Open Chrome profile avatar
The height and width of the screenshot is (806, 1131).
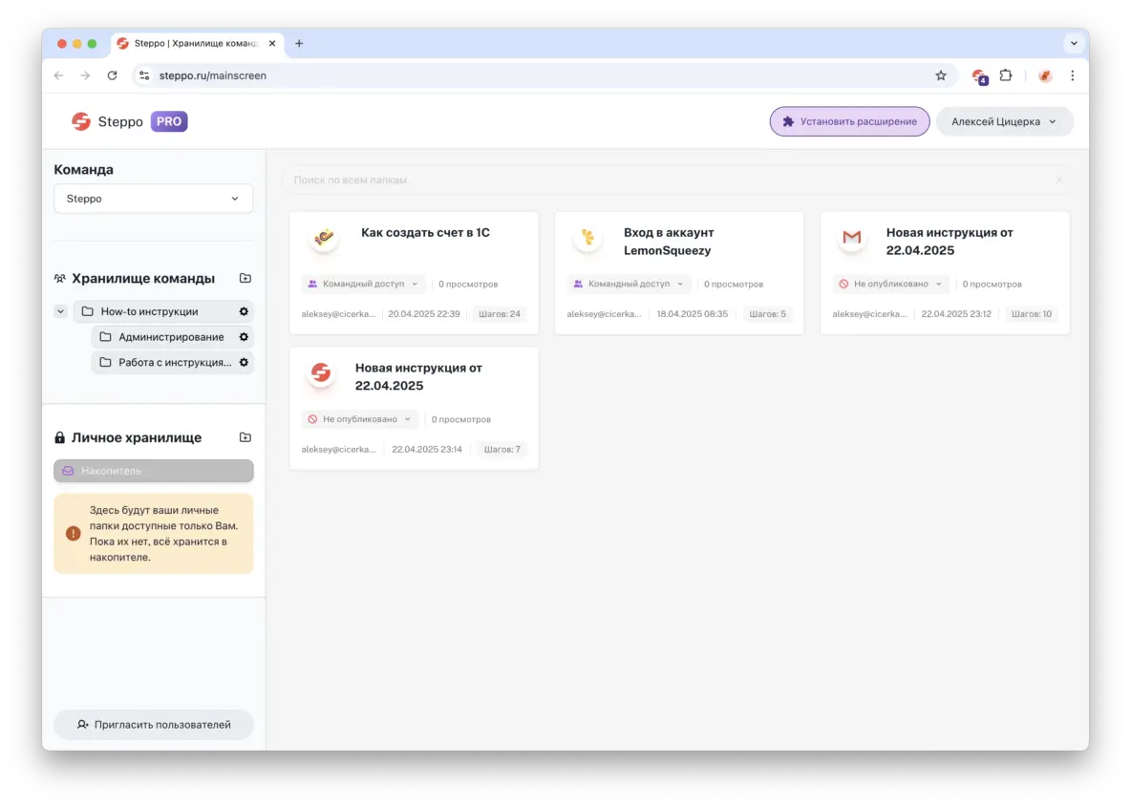(x=1044, y=75)
